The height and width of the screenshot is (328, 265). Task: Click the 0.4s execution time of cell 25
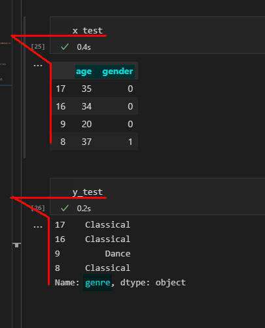click(x=84, y=47)
